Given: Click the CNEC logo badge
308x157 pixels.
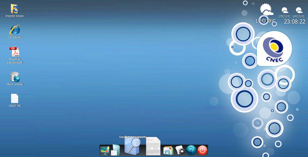Looking at the screenshot, I should click(275, 49).
